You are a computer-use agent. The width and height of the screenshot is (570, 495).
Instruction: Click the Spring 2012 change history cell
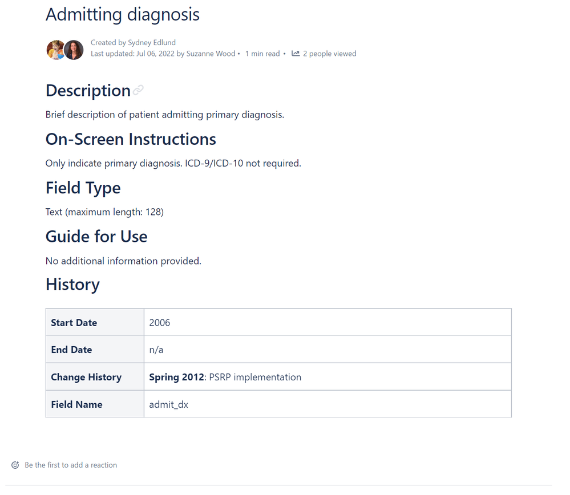tap(328, 377)
